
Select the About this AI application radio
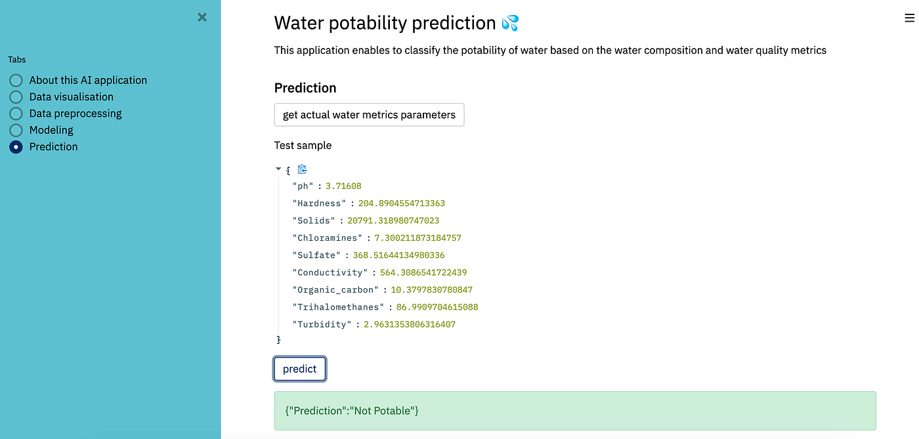pyautogui.click(x=16, y=80)
